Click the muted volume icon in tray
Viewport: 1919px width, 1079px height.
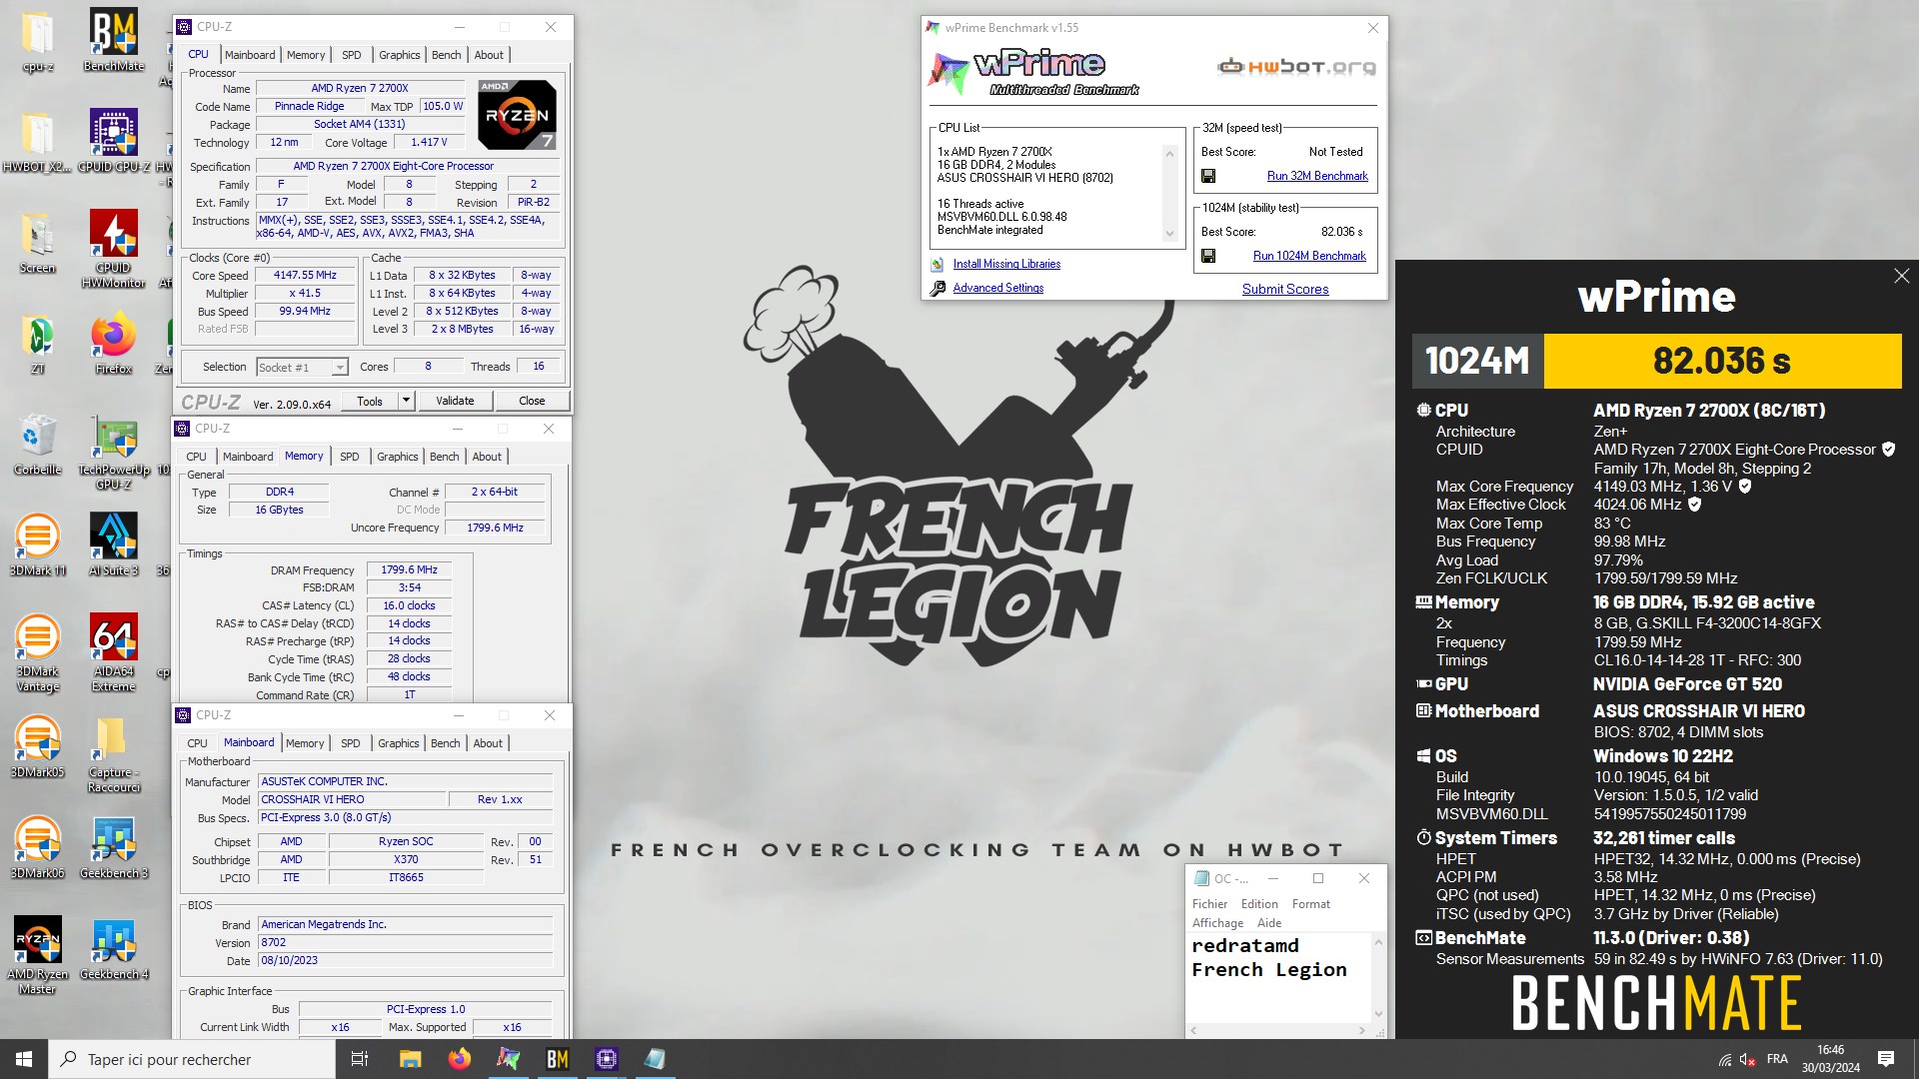pyautogui.click(x=1747, y=1059)
